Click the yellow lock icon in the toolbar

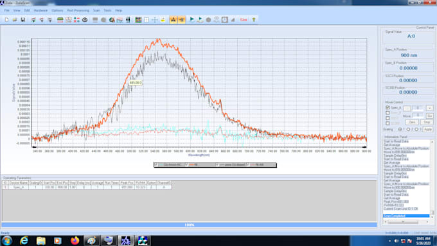pyautogui.click(x=163, y=20)
